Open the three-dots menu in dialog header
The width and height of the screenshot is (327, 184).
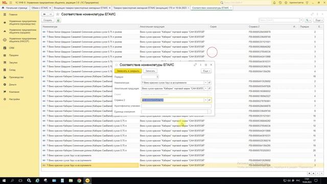tap(201, 65)
